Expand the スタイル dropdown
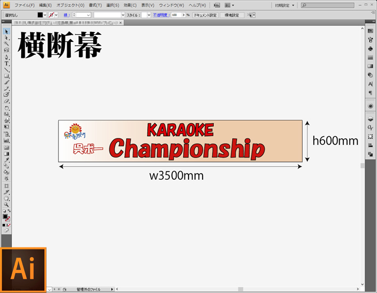This screenshot has height=293, width=377. 148,15
